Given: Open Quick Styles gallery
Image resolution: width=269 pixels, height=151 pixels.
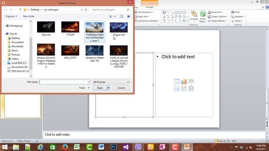Looking at the screenshot, I should 203,17.
